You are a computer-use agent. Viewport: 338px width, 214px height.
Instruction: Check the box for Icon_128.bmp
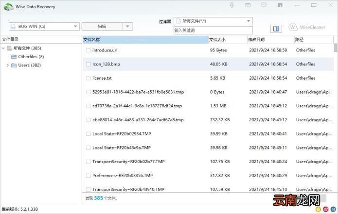point(88,65)
